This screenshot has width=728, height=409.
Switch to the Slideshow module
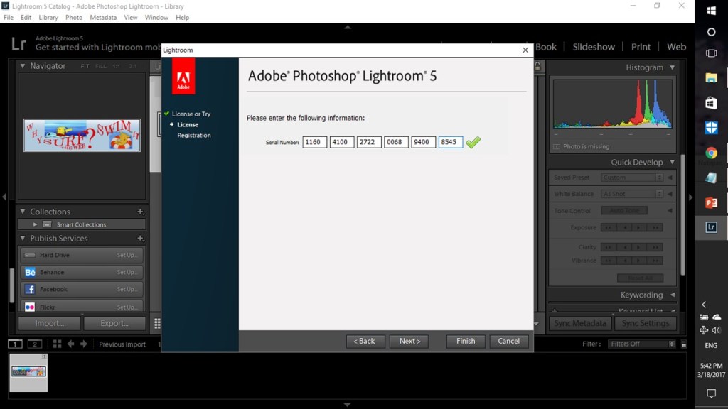tap(594, 47)
